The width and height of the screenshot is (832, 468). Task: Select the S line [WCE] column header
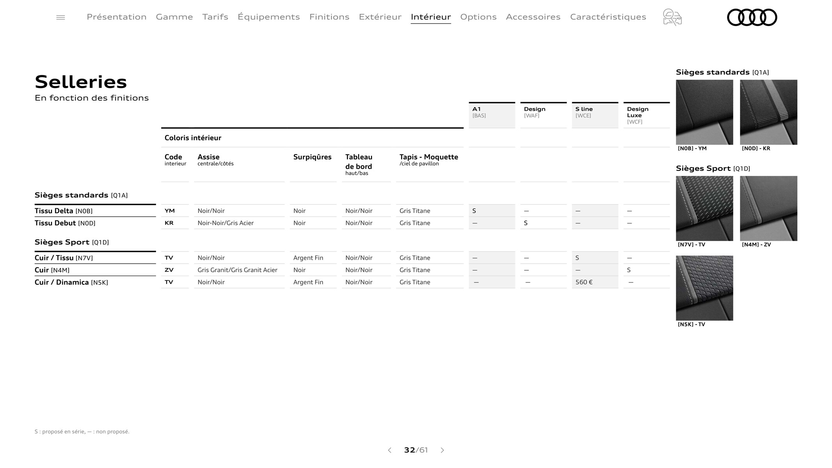[595, 115]
